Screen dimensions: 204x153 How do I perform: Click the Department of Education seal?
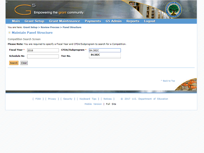tap(173, 10)
